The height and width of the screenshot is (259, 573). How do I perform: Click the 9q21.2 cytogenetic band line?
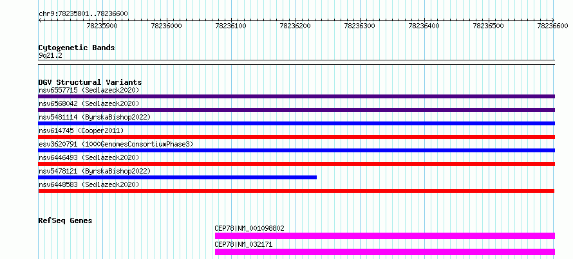296,62
